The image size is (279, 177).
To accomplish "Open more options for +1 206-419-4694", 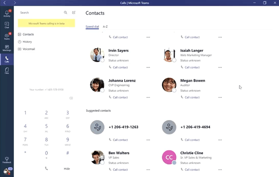I will point(220,140).
